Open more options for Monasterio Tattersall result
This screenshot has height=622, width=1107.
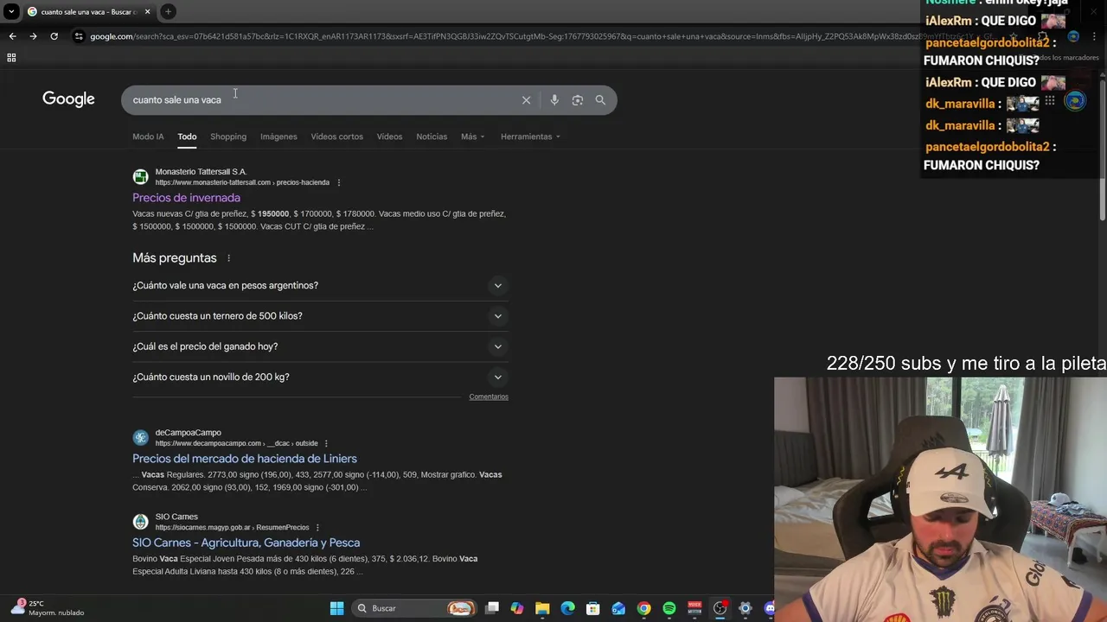[x=338, y=182]
